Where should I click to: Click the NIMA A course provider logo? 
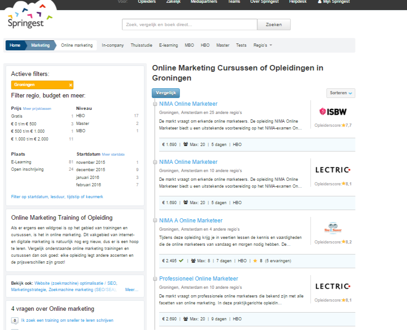[333, 228]
